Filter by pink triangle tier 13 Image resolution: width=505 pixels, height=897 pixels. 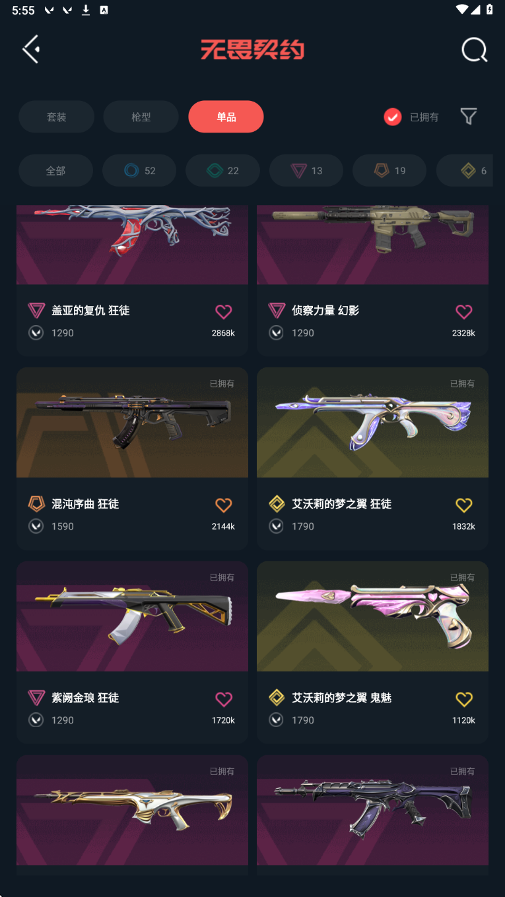tap(306, 171)
